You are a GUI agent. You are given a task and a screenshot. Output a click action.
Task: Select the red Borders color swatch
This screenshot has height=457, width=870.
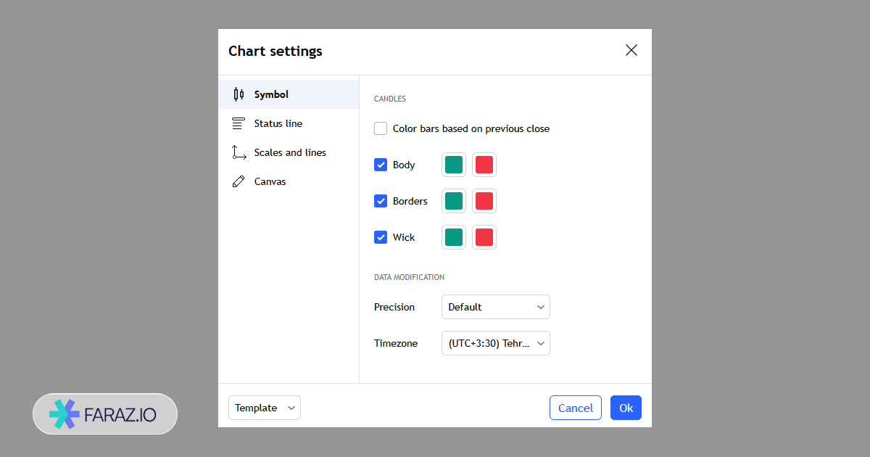point(484,201)
